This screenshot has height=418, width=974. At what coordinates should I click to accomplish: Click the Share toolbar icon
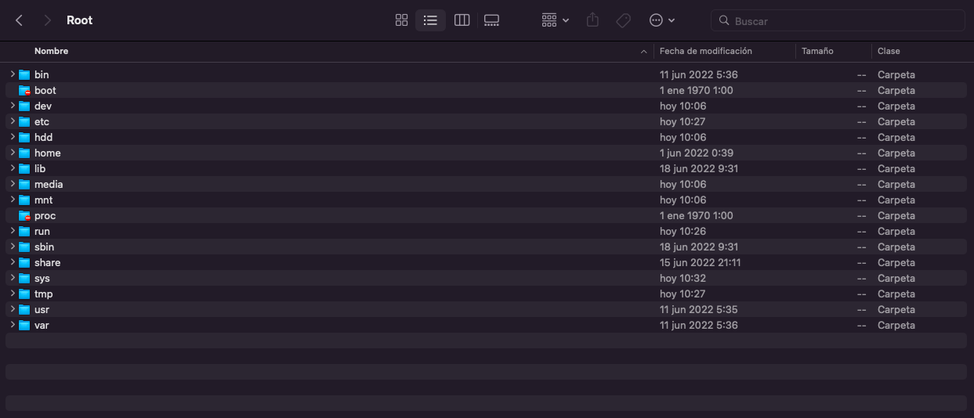click(592, 20)
